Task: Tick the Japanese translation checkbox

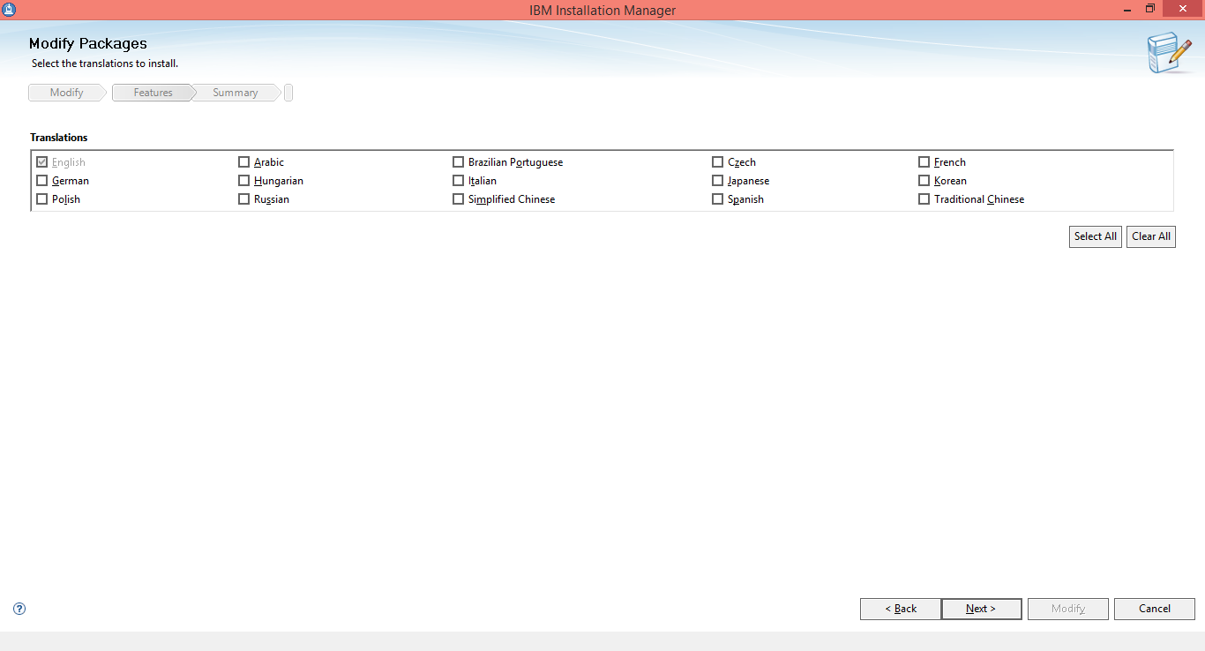Action: tap(718, 181)
